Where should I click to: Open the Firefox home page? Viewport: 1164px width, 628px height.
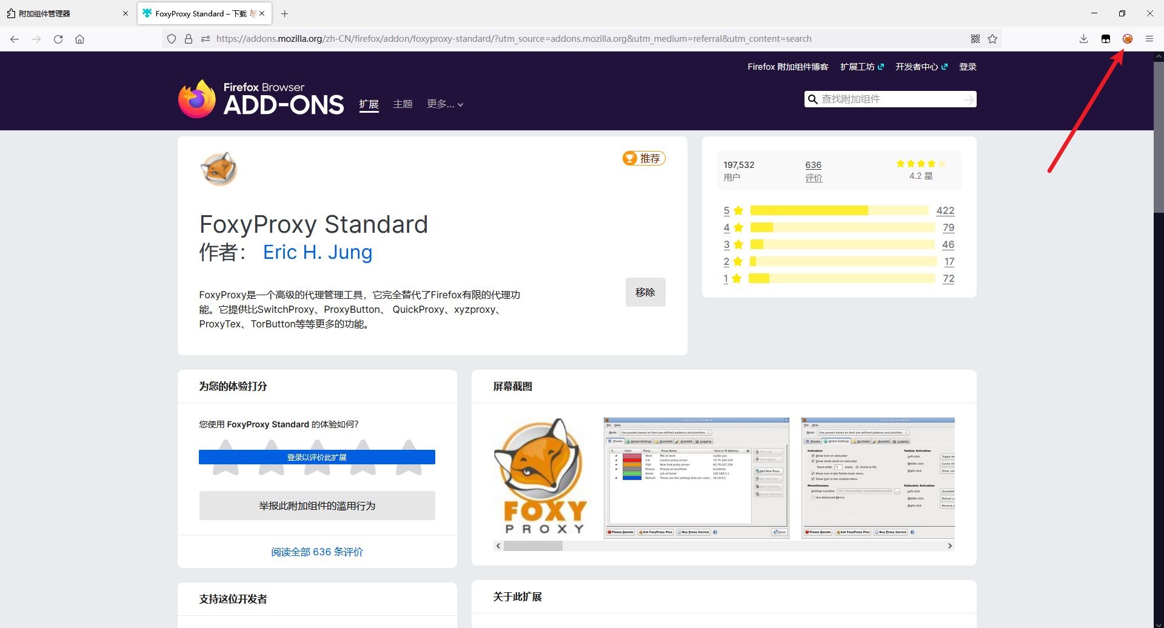(x=79, y=39)
